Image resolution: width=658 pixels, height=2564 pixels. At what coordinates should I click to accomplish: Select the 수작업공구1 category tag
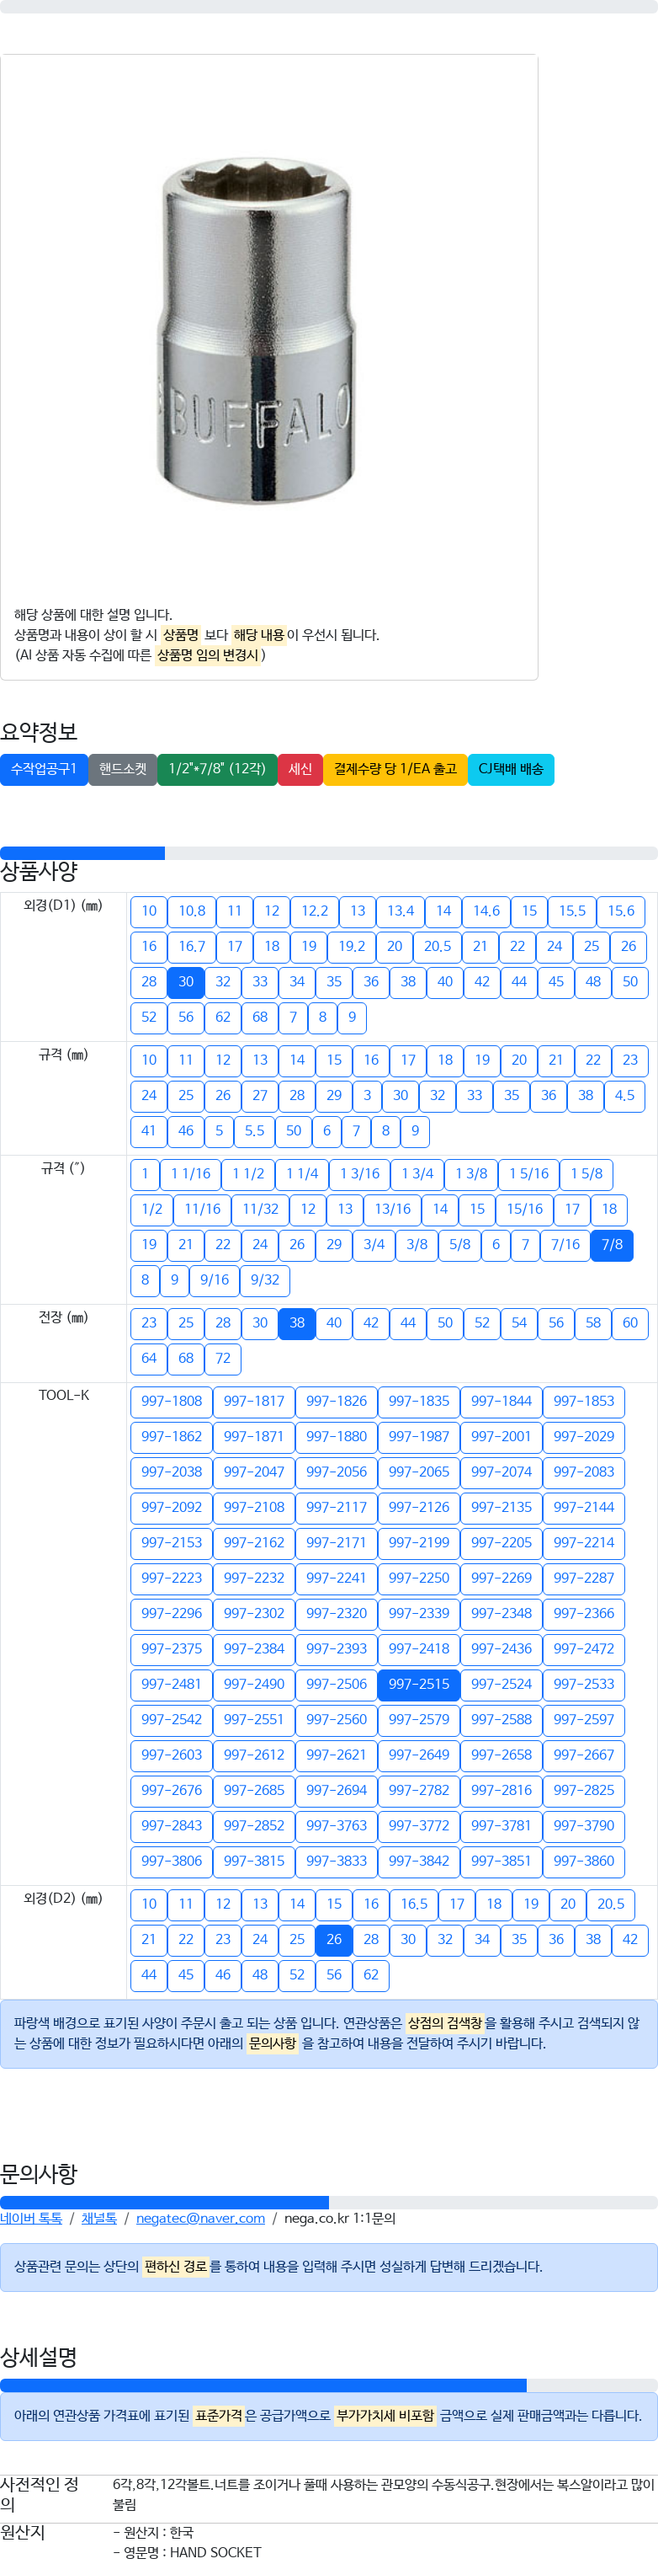44,769
